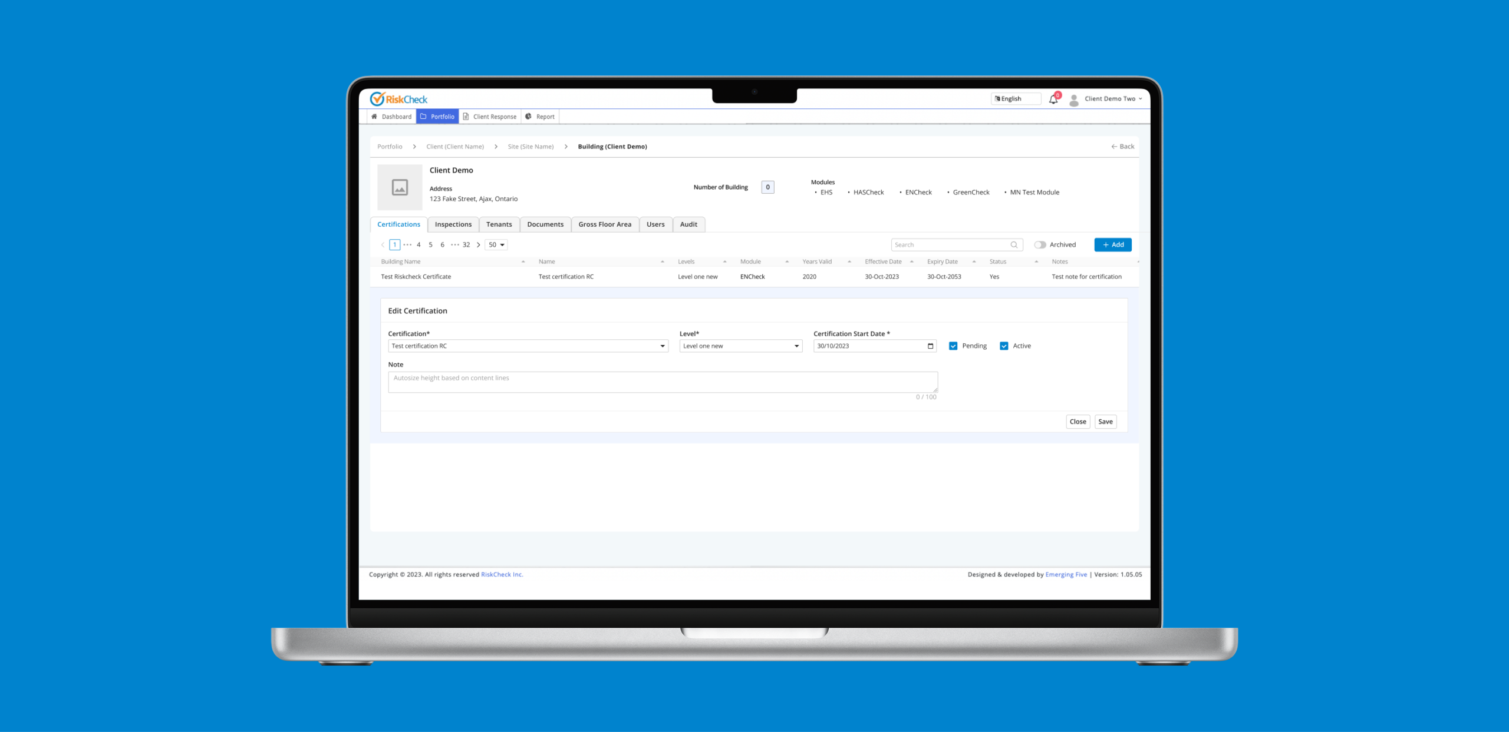Click the search magnifier icon
The image size is (1509, 732).
coord(1014,244)
